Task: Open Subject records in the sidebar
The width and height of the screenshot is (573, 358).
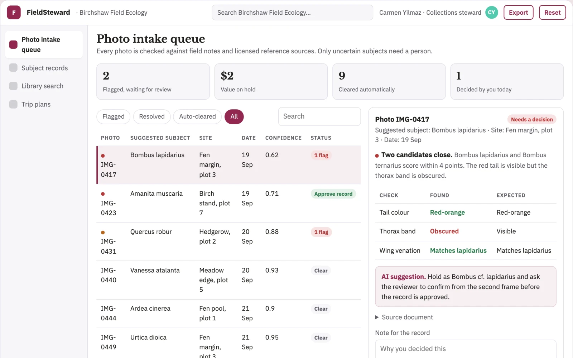Action: point(44,68)
